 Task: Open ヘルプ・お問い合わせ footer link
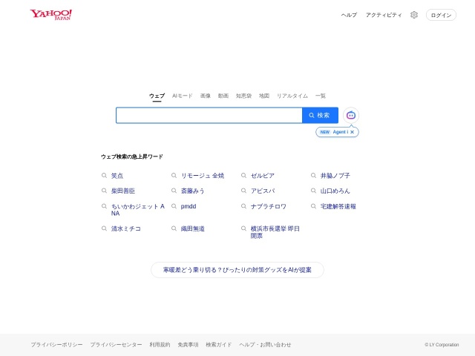265,344
